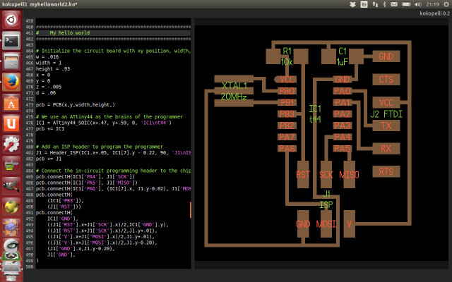Open the Files manager launcher icon
452x282 pixels.
[x=11, y=61]
